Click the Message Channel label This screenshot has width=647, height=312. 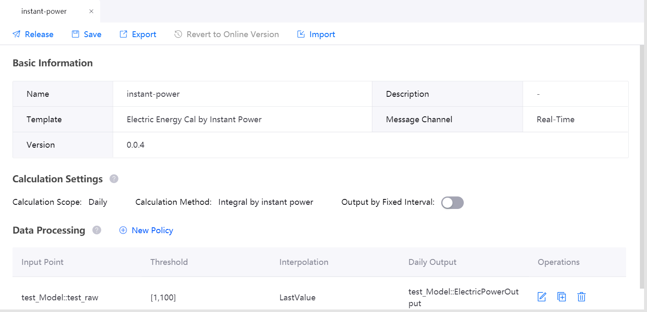419,119
